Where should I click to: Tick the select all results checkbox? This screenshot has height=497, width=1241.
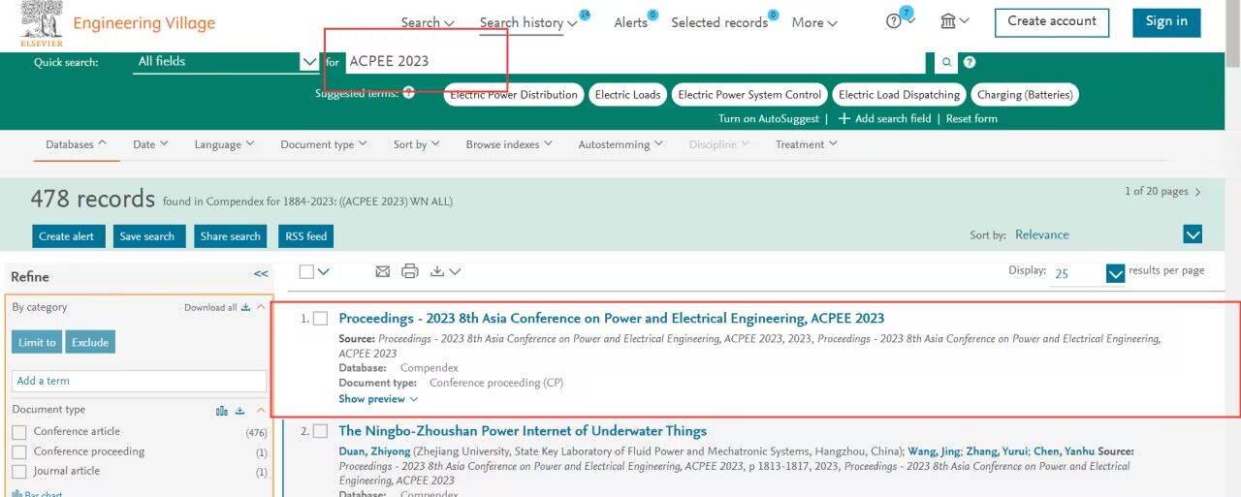click(x=306, y=271)
